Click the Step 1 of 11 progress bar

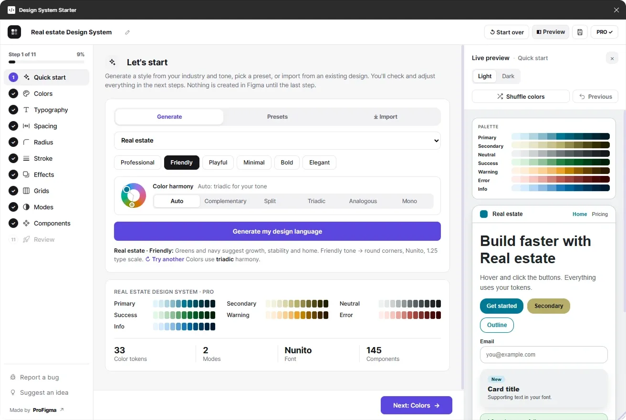pyautogui.click(x=46, y=62)
